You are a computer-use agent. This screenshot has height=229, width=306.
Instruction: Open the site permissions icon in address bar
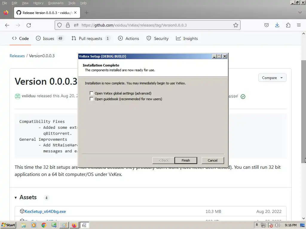[x=76, y=25]
